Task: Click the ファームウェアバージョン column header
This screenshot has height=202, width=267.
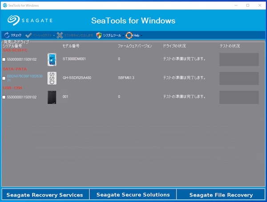Action: click(x=135, y=46)
